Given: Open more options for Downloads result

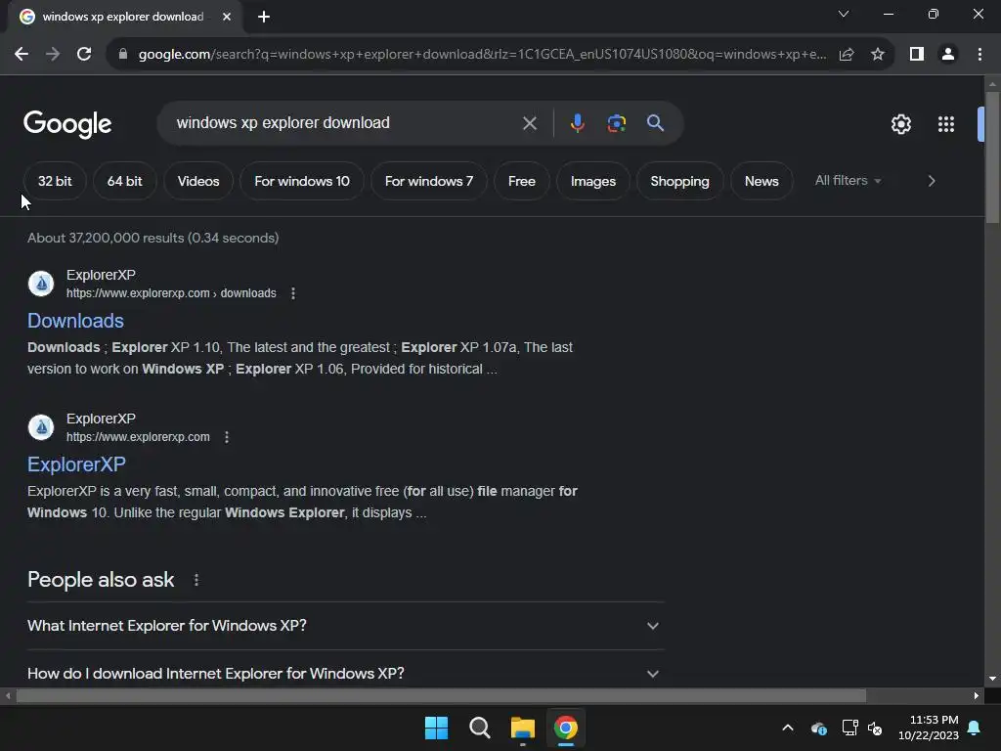Looking at the screenshot, I should [x=293, y=293].
